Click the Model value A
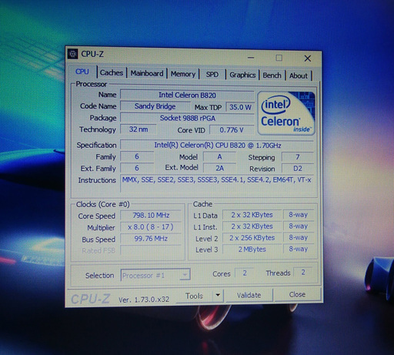 pos(219,157)
